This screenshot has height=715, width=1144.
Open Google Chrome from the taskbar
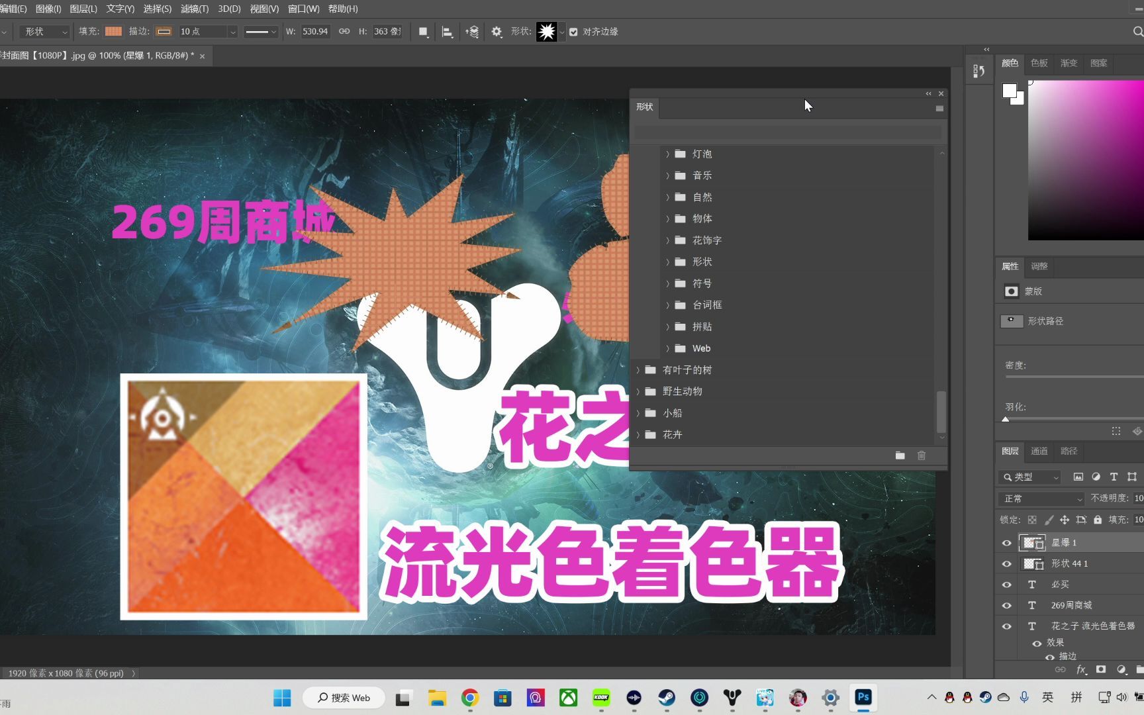(x=470, y=697)
